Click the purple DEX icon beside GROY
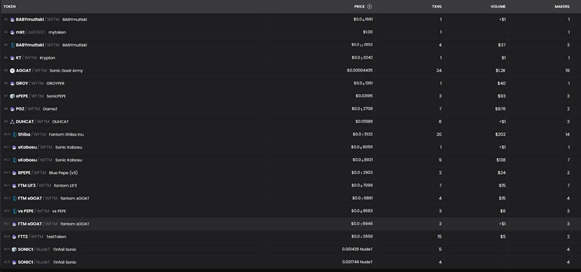Screen dimensions: 581x272 [12, 84]
